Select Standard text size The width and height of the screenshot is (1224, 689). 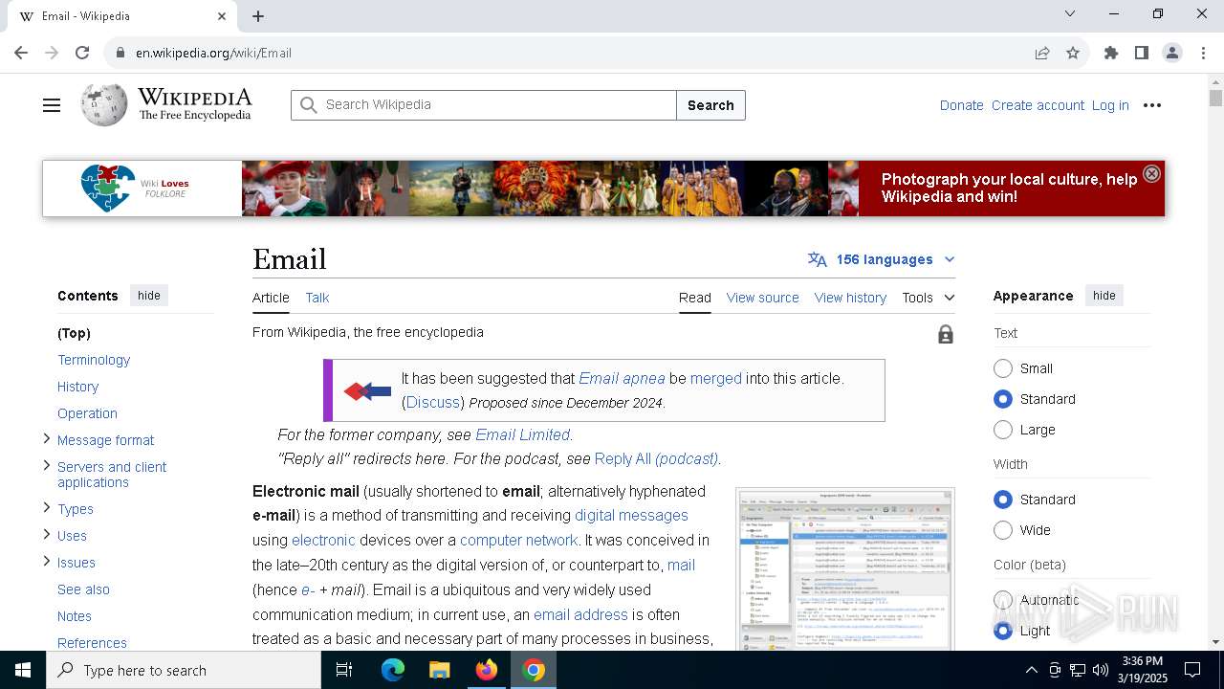click(1003, 399)
